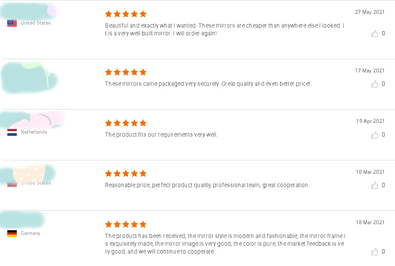The height and width of the screenshot is (266, 395).
Task: Click the like count beside the 17 May review
Action: pyautogui.click(x=383, y=84)
